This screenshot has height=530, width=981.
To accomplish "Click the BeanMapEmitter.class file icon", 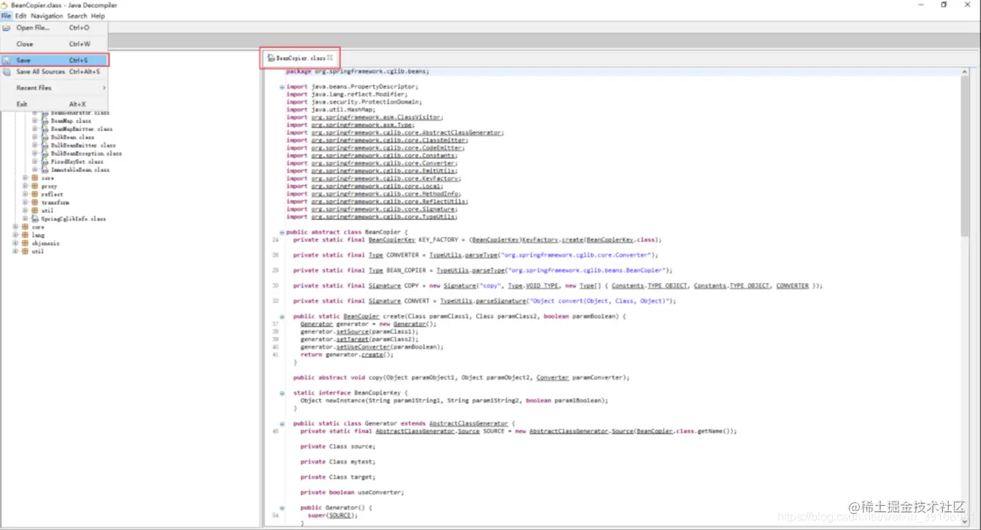I will point(45,129).
